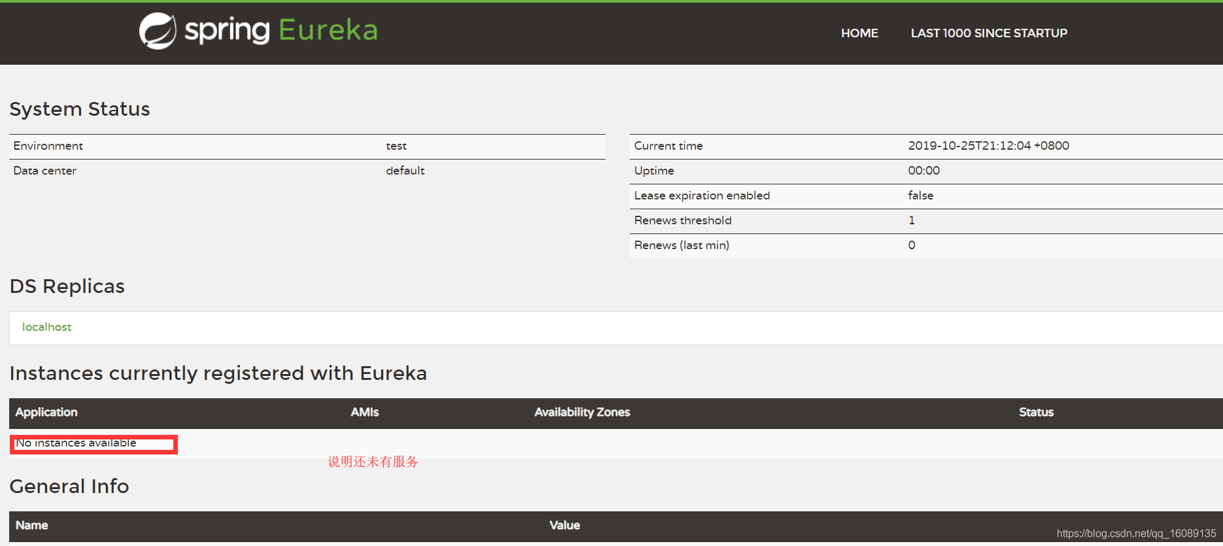Select the Renews threshold value 1

pyautogui.click(x=912, y=220)
